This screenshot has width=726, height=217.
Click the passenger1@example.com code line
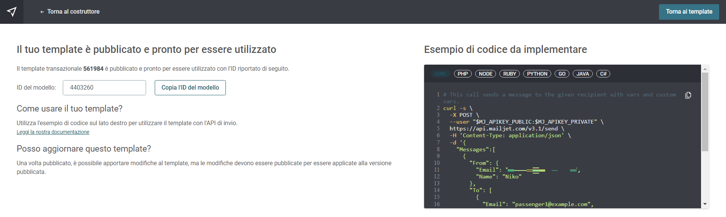(538, 204)
